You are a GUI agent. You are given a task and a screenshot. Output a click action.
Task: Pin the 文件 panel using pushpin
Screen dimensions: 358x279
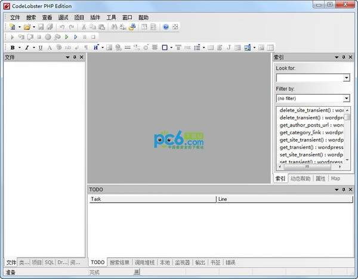pyautogui.click(x=75, y=57)
